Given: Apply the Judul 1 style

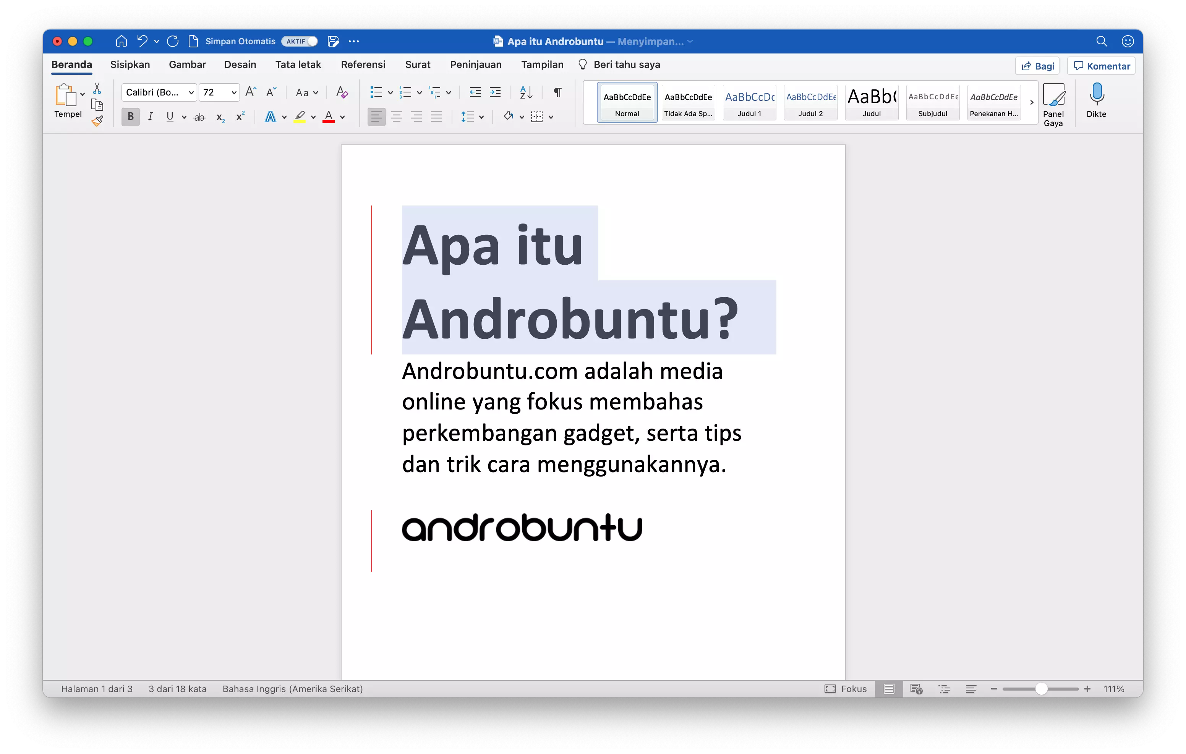Looking at the screenshot, I should point(749,102).
